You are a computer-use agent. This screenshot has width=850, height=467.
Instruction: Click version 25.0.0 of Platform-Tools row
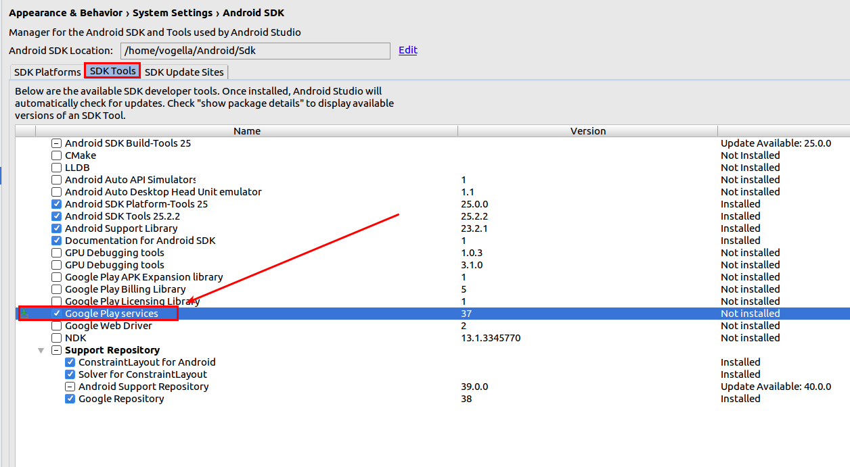(474, 204)
